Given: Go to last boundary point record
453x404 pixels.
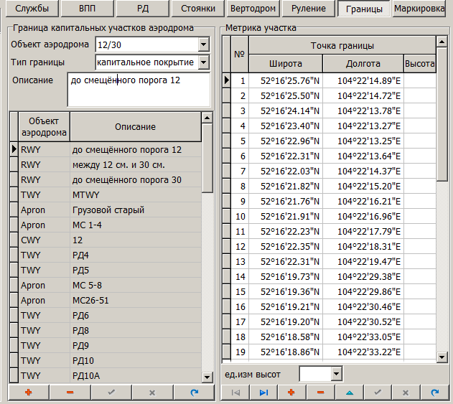Looking at the screenshot, I should (263, 393).
